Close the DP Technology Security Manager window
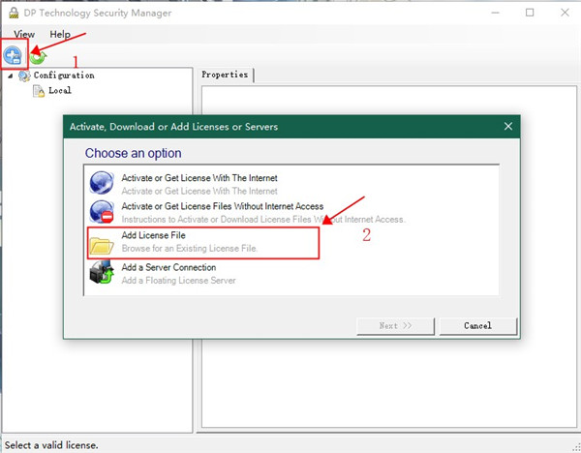Image resolution: width=581 pixels, height=453 pixels. click(x=565, y=13)
